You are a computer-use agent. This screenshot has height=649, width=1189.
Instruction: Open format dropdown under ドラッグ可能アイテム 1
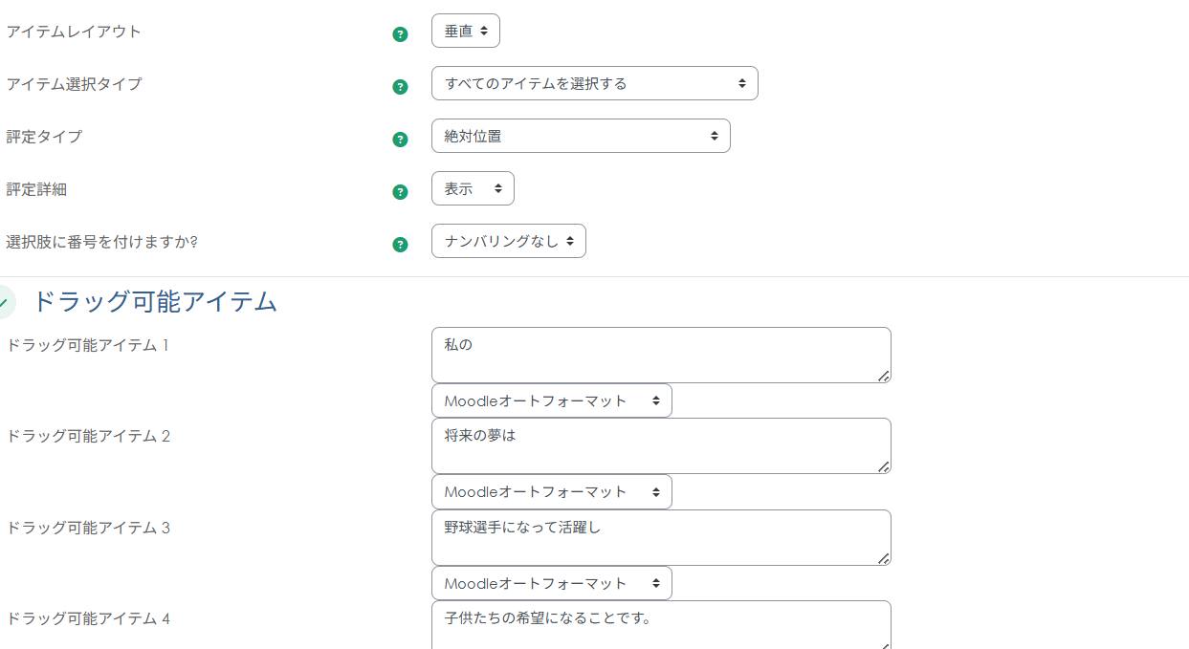click(551, 400)
